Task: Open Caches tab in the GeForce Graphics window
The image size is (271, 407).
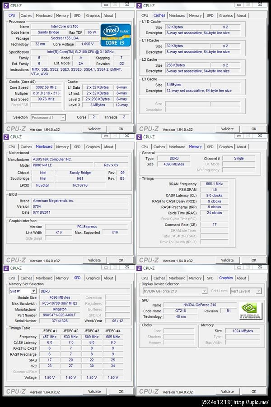Action: tap(159, 278)
